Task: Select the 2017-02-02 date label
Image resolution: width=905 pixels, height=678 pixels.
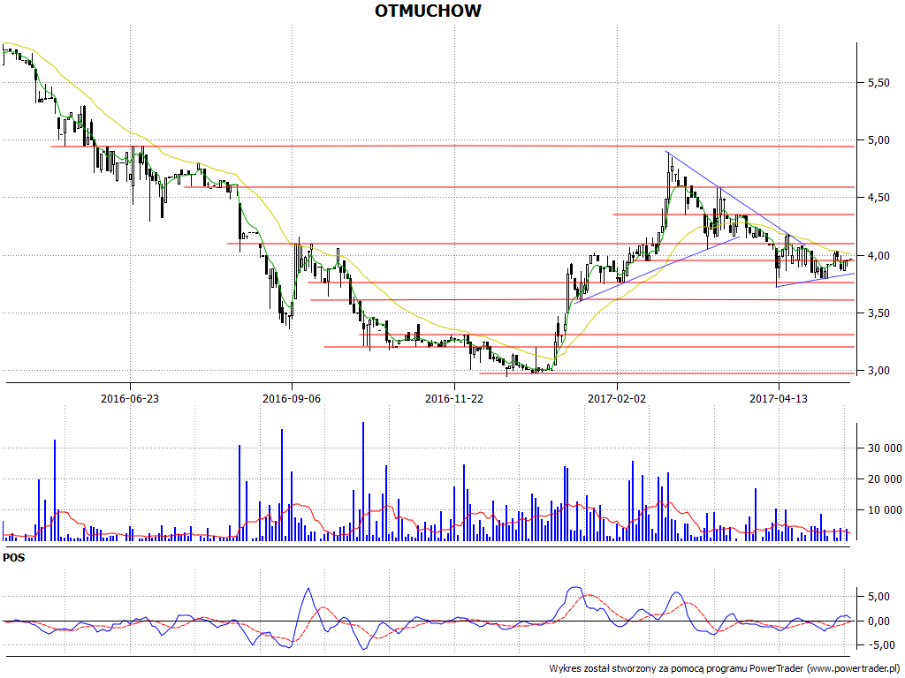Action: [617, 398]
